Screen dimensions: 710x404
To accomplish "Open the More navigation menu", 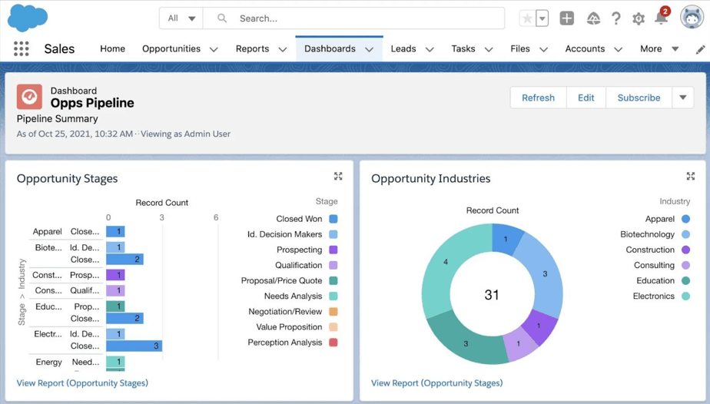I will (659, 48).
